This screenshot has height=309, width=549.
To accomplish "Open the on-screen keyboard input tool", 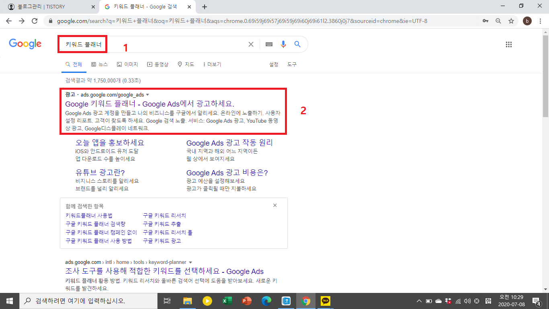I will [x=269, y=44].
